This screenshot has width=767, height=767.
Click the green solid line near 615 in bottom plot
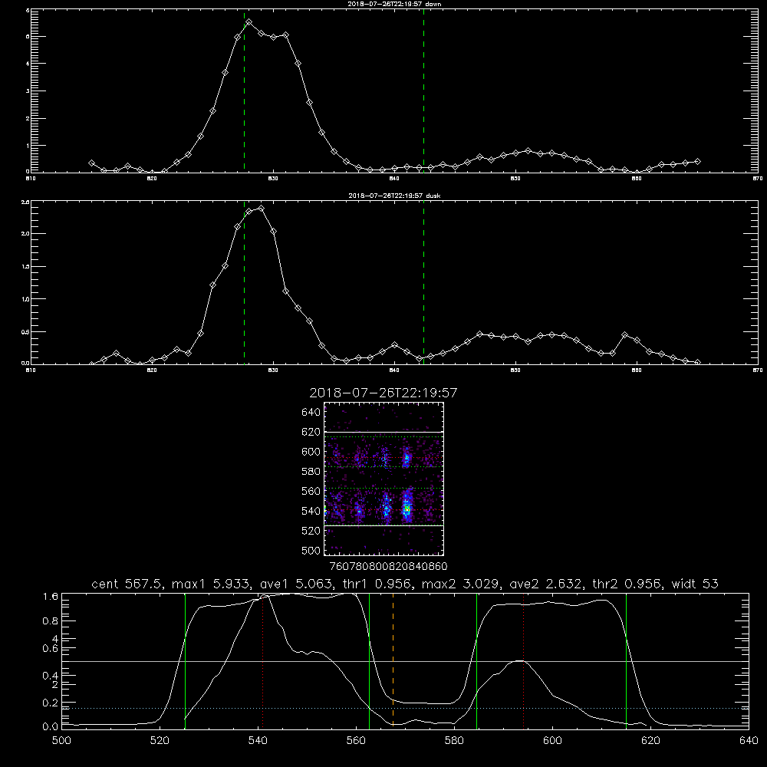[x=626, y=660]
